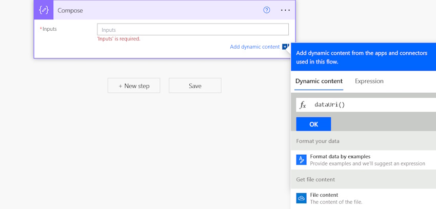Screen dimensions: 436x209
Task: Select the Compose card title bar
Action: [154, 10]
